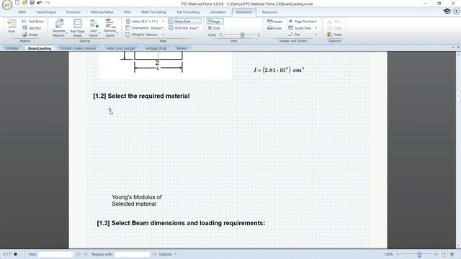Viewport: 461px width, 259px height.
Task: Open the Input/Output ribbon tab
Action: click(46, 12)
